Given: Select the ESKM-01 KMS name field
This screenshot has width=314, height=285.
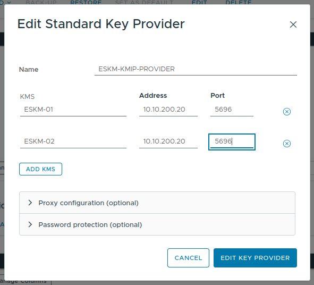Looking at the screenshot, I should (73, 110).
